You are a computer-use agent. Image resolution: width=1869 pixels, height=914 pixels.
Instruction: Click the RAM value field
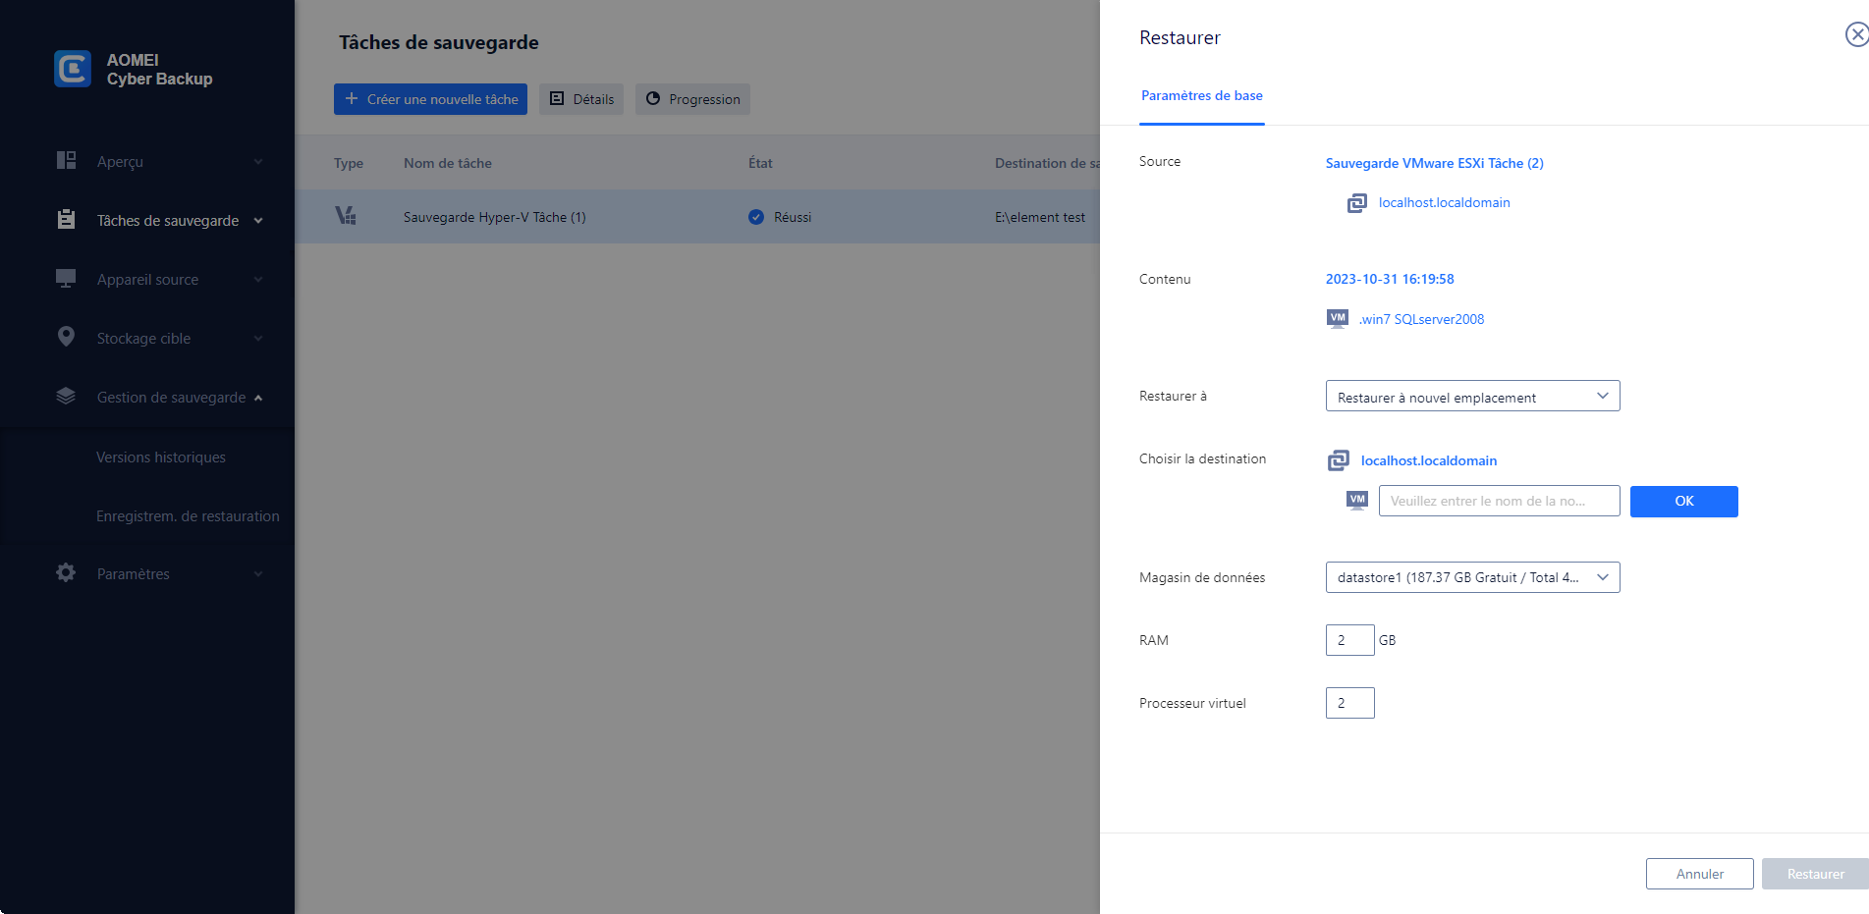tap(1349, 640)
